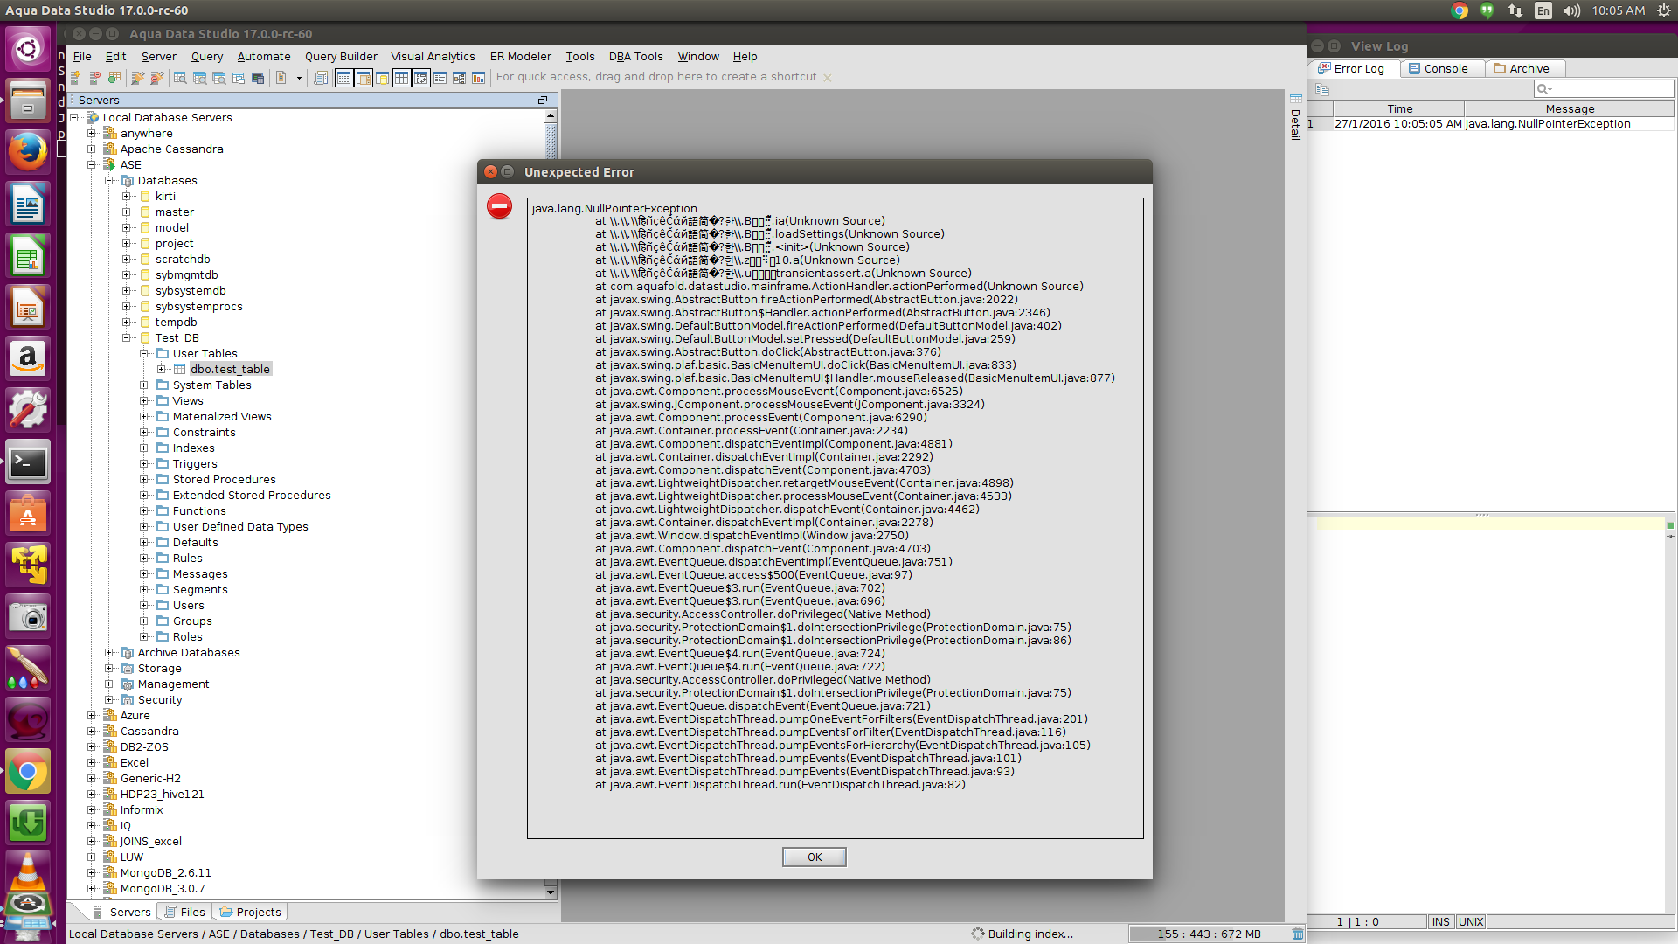Click the server icon with red minus

pyautogui.click(x=95, y=78)
